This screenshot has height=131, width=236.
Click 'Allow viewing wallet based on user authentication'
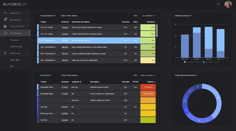(x=89, y=47)
